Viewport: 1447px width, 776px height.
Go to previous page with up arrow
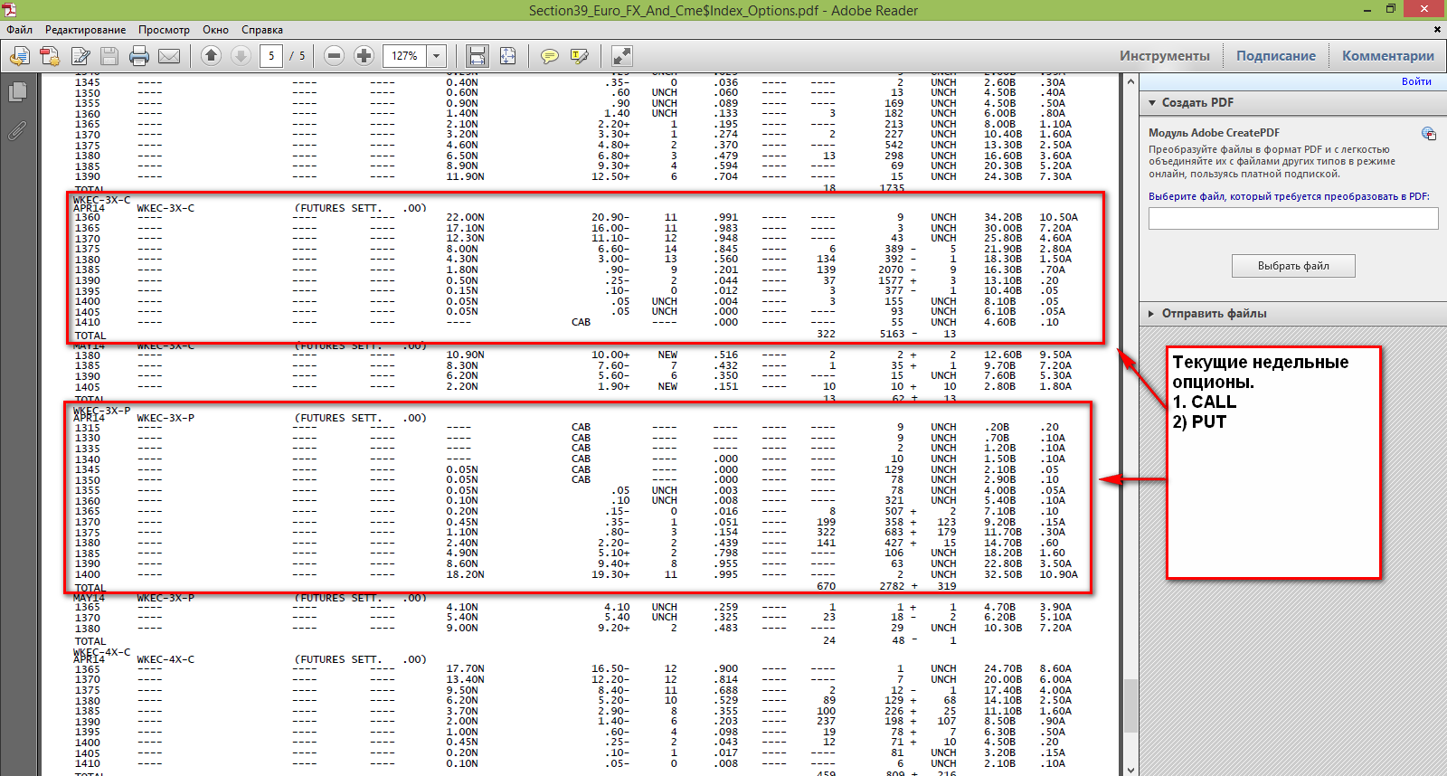[211, 56]
